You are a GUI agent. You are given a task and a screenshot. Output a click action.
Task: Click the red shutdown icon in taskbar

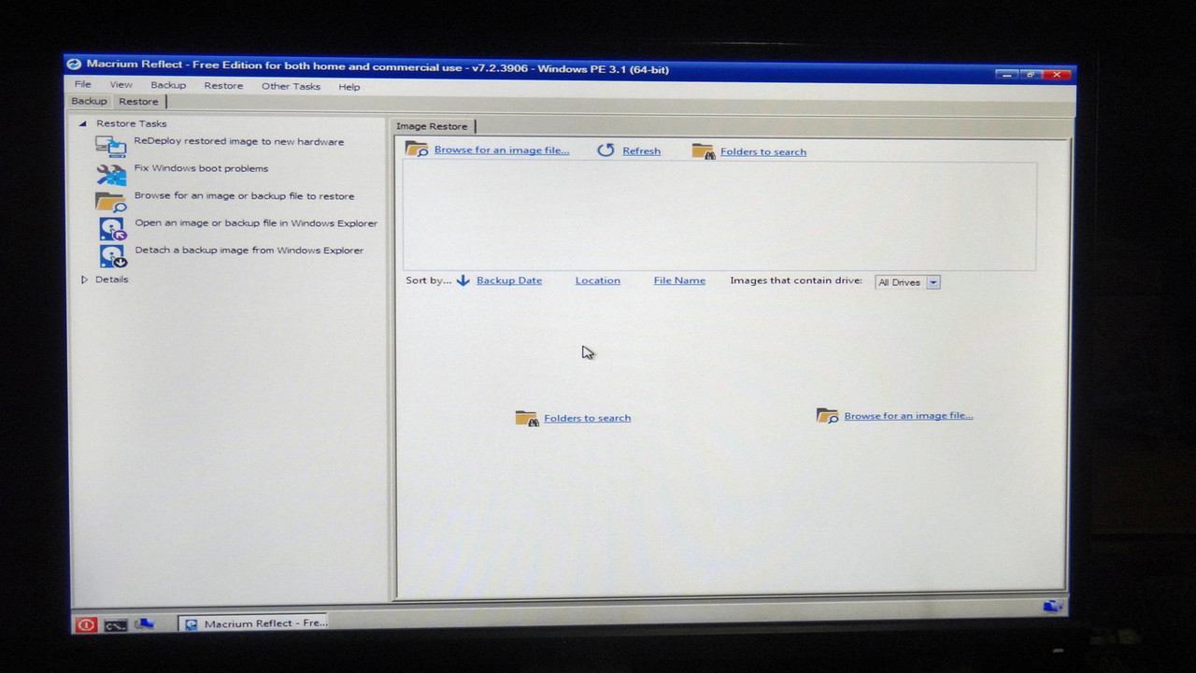click(x=86, y=624)
